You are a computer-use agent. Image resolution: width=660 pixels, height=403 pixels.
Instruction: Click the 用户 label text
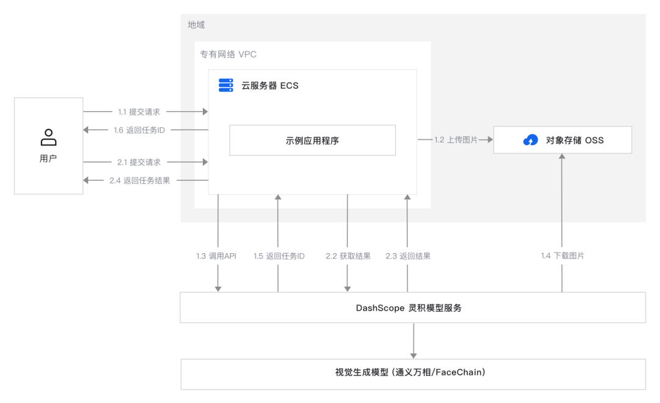(x=48, y=158)
